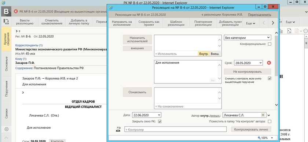Uncheck Закрыть окно РК checkbox
The height and width of the screenshot is (142, 308).
pyautogui.click(x=160, y=122)
